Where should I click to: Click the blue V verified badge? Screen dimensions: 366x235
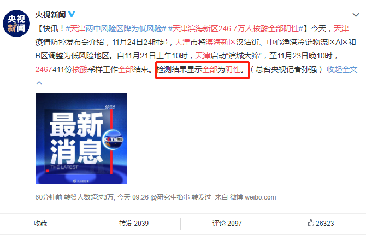(72, 14)
